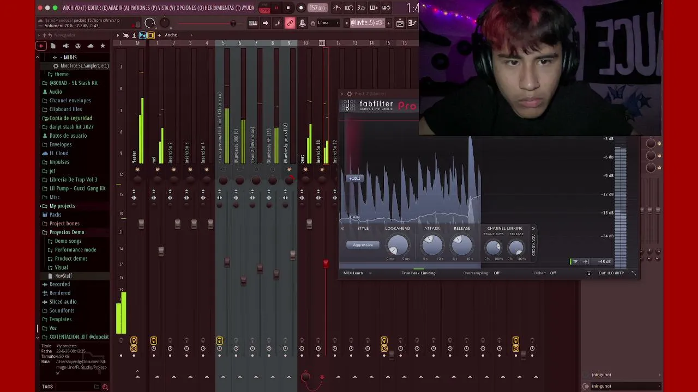Select the paintbrush tool icon in toolbar
This screenshot has height=392, width=698.
pyautogui.click(x=278, y=23)
